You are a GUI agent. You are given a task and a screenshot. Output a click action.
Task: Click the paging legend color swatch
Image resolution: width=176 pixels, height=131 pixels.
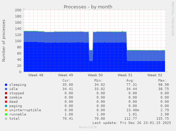pos(6,106)
